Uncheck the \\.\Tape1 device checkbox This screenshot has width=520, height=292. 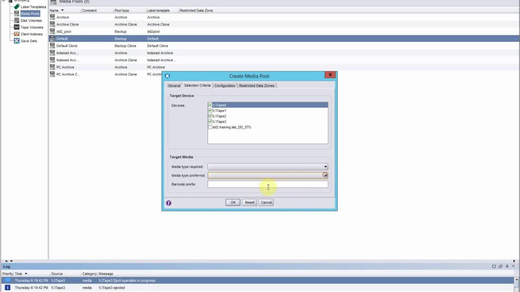click(x=210, y=111)
